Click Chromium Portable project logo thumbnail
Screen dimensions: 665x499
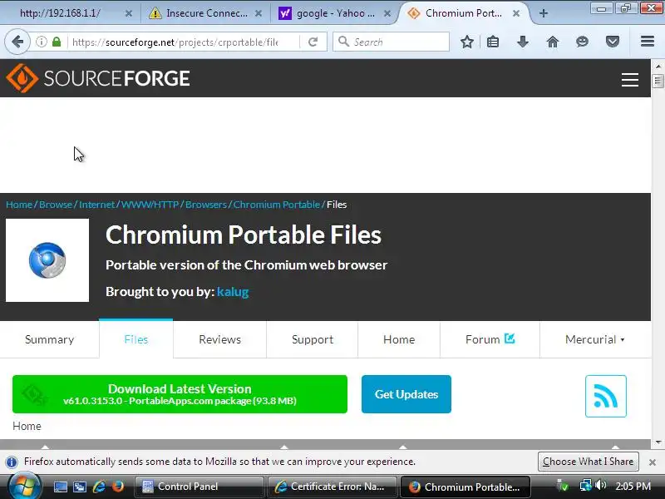pos(47,260)
